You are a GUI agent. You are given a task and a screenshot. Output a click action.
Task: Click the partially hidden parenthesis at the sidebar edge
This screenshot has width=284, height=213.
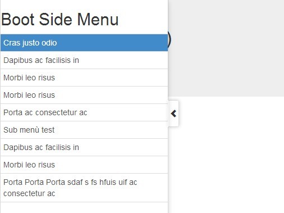170,40
